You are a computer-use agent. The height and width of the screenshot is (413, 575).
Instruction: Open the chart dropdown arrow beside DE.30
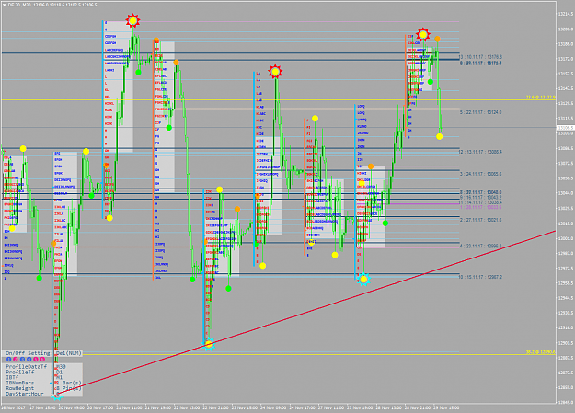coord(4,5)
